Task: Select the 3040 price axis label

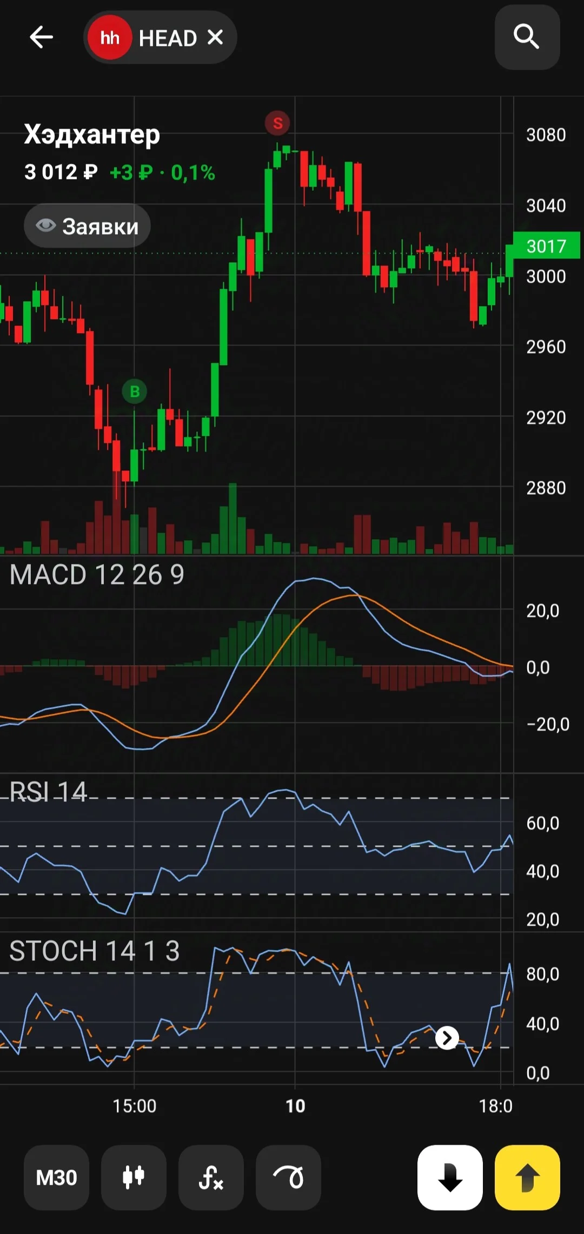Action: pos(546,205)
